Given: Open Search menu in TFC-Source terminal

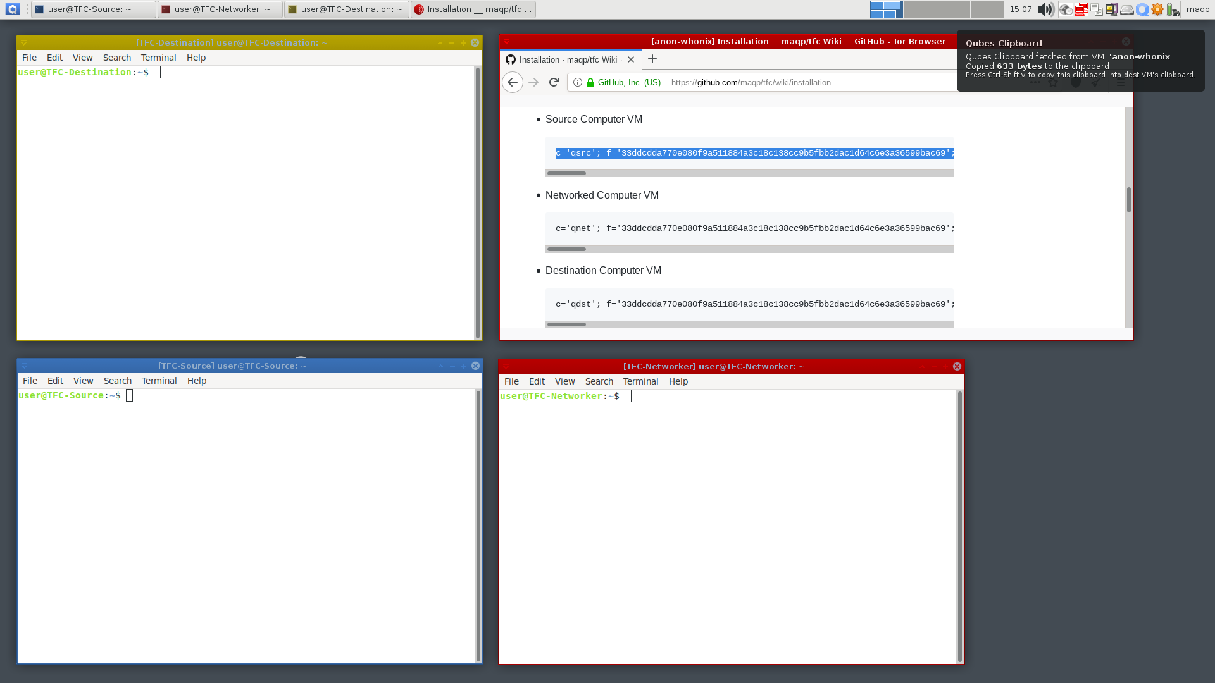Looking at the screenshot, I should tap(118, 381).
